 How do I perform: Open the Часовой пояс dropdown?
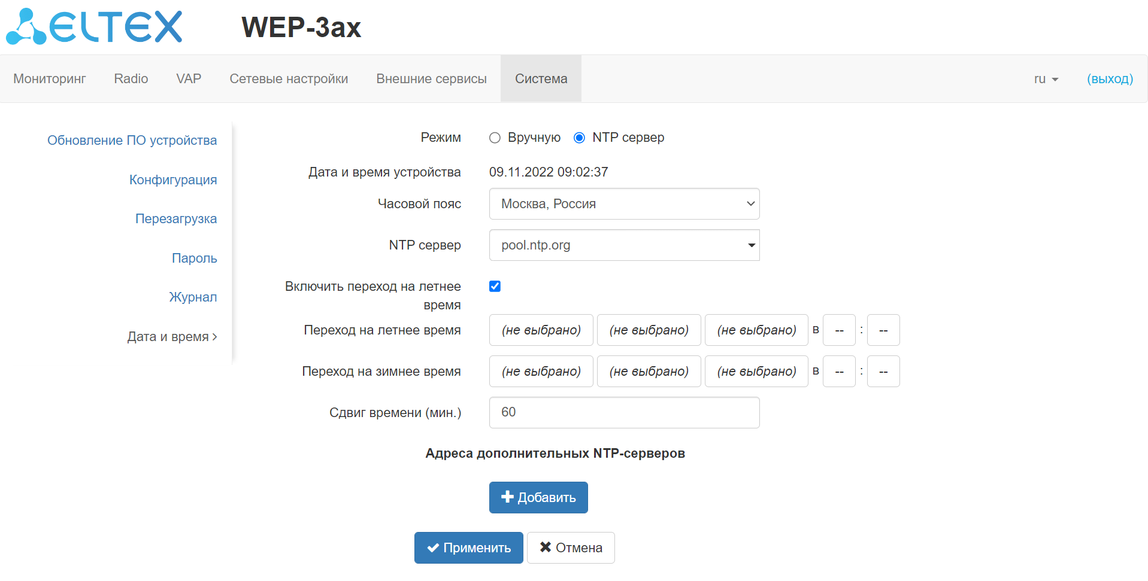tap(624, 204)
